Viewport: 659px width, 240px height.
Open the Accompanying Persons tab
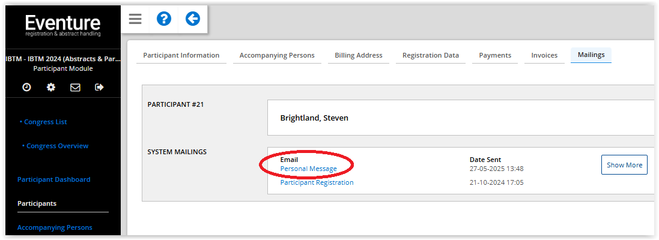pos(277,55)
